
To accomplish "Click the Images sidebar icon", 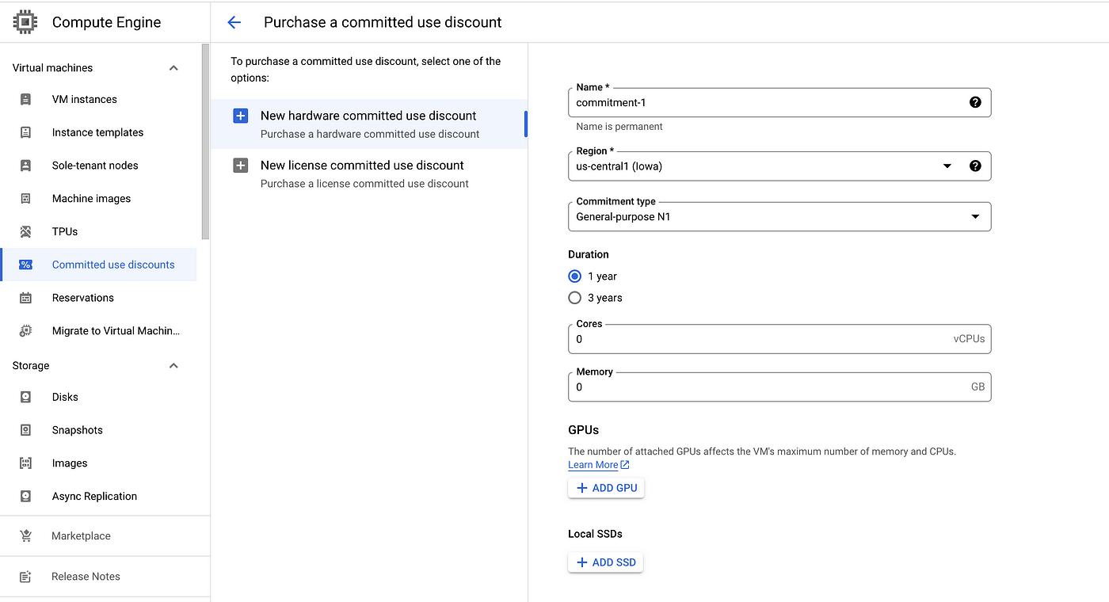I will (25, 463).
